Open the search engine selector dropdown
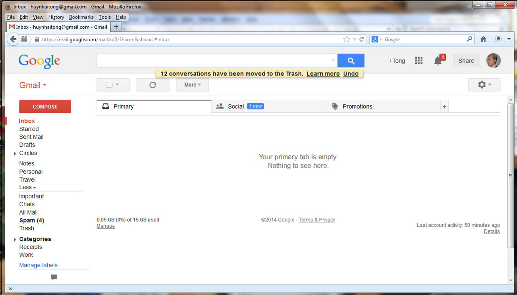The width and height of the screenshot is (517, 295). point(376,39)
